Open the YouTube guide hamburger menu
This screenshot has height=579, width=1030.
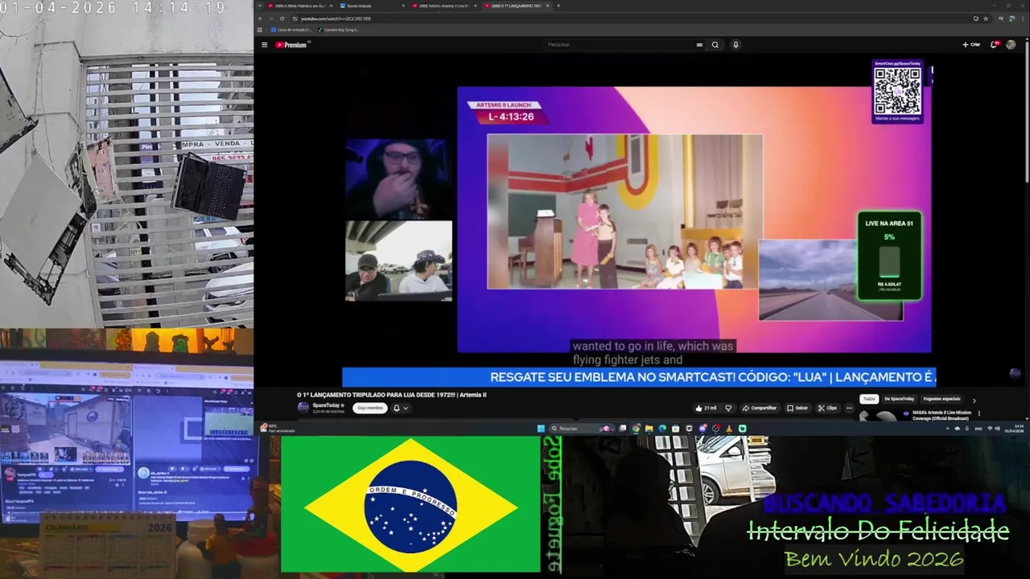pos(263,45)
